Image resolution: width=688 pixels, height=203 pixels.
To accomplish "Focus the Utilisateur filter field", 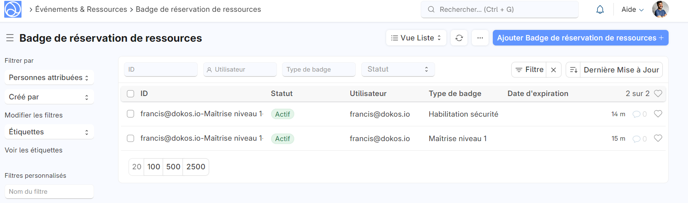I will point(240,69).
